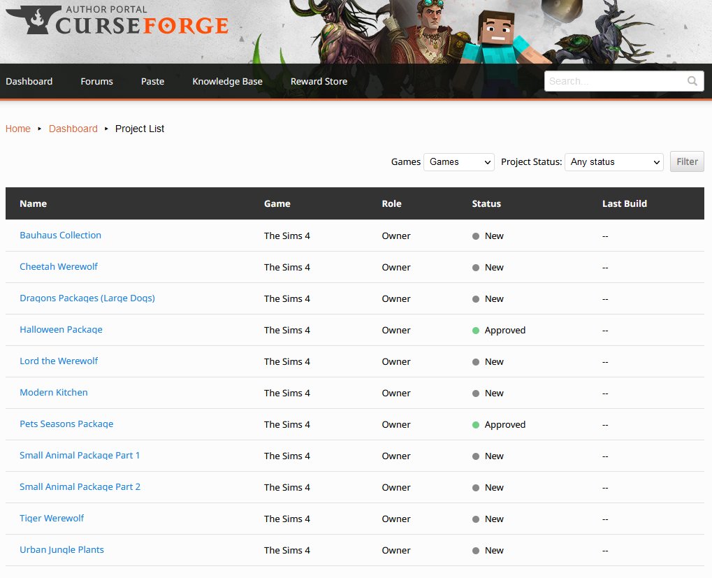
Task: Click Approved status text of Pets Seasons Package
Action: [x=505, y=424]
